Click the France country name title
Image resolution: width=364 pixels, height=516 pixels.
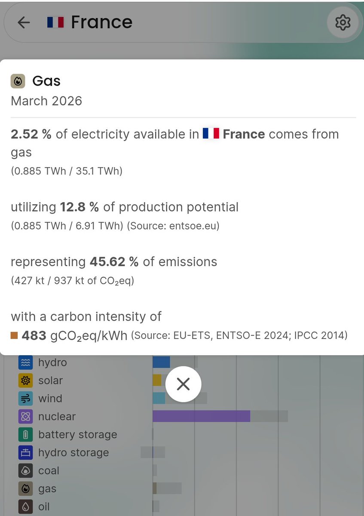pyautogui.click(x=101, y=22)
